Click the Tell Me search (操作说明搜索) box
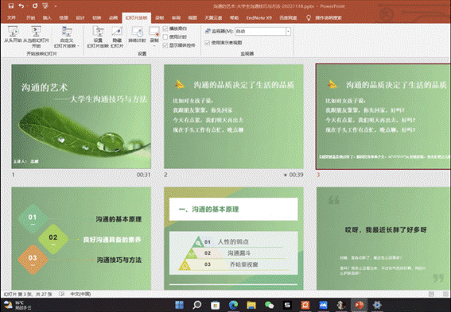Screen dimensions: 451x312 (x=328, y=17)
